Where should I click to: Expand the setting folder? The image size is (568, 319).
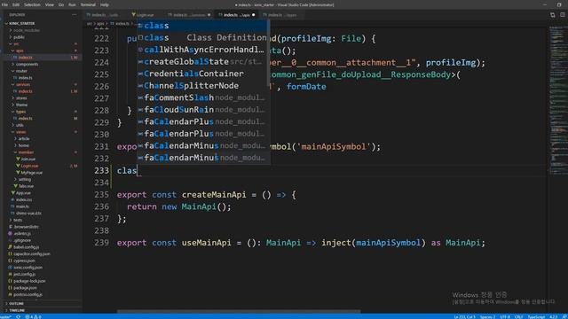25,179
